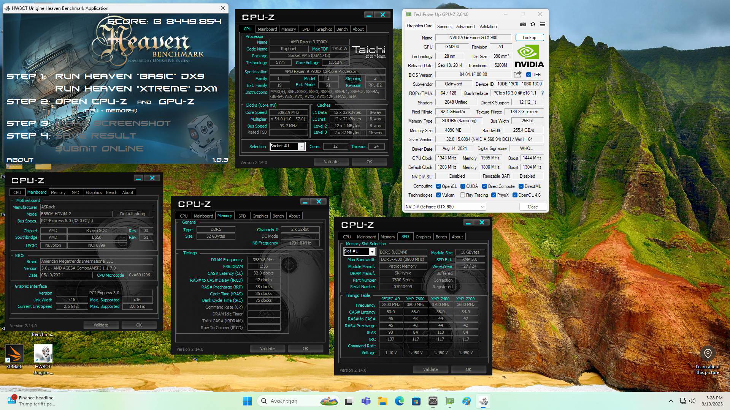Open the HWBOT Unigine desktop shortcut

[x=43, y=359]
